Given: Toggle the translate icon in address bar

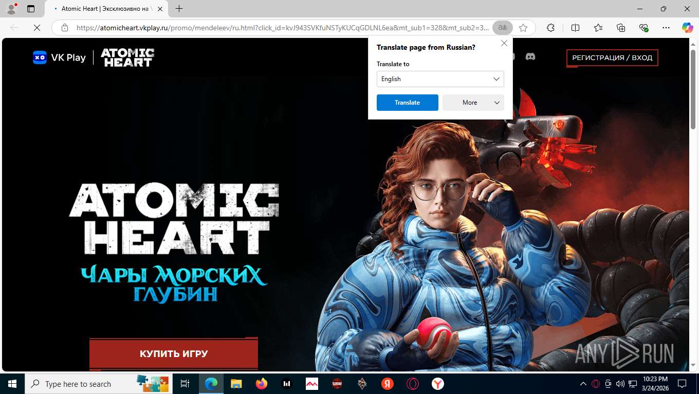Looking at the screenshot, I should point(502,28).
